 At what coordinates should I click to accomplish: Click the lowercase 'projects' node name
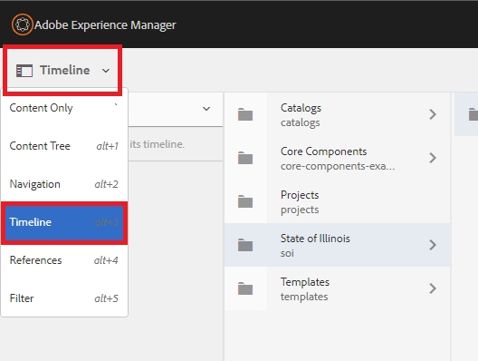pos(300,210)
